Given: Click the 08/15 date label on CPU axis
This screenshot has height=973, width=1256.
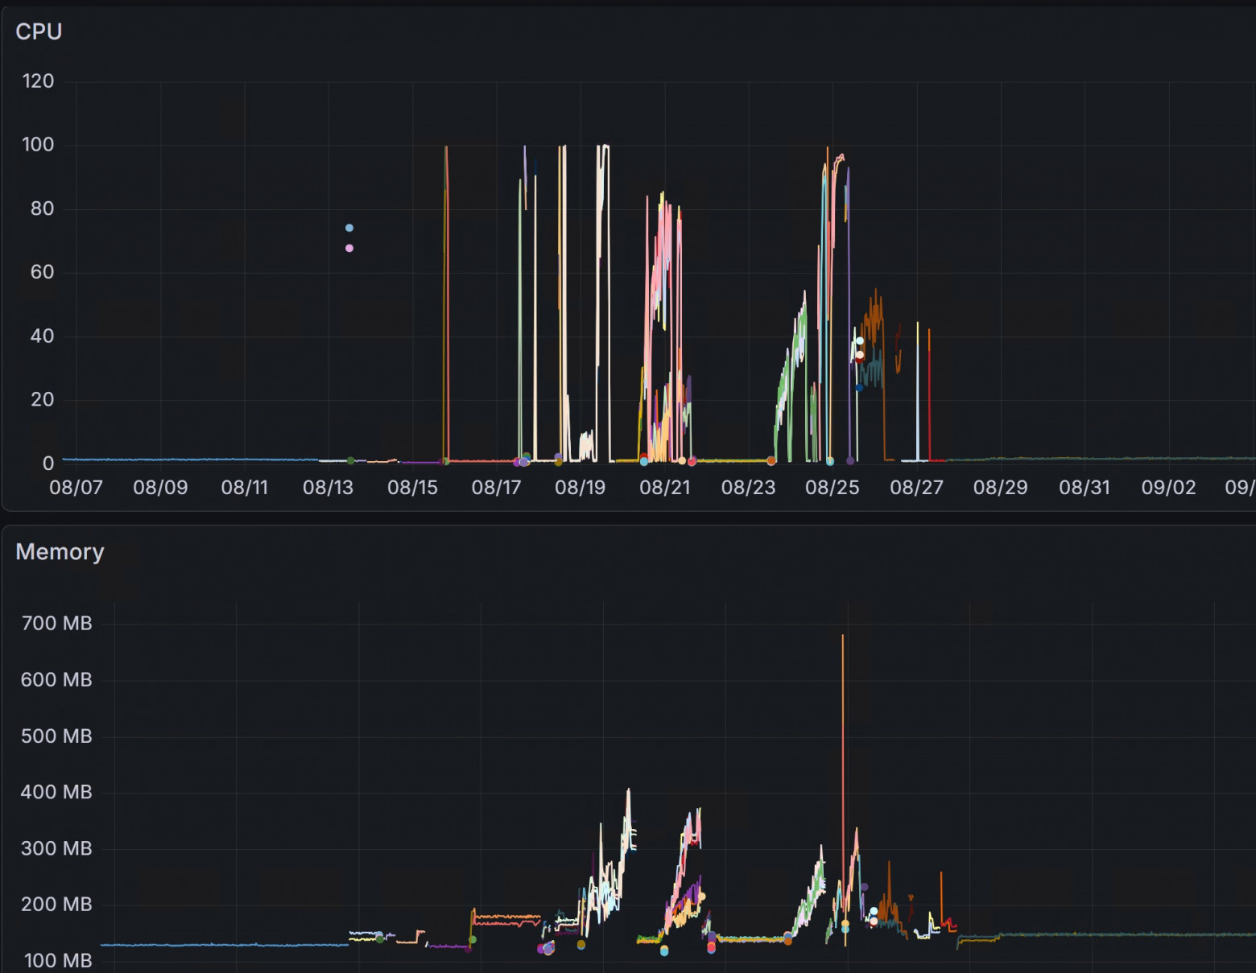Looking at the screenshot, I should click(412, 487).
